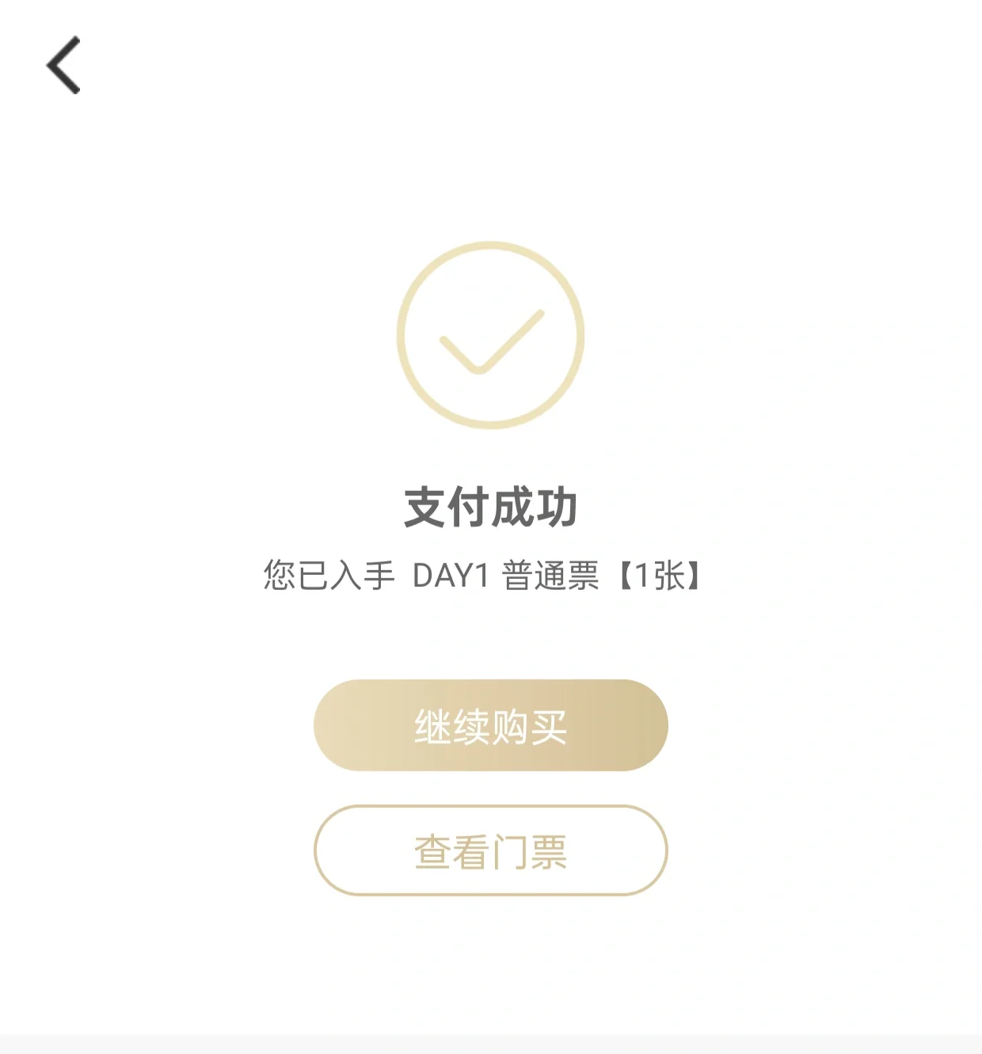Tap the white outlined button

coord(491,850)
